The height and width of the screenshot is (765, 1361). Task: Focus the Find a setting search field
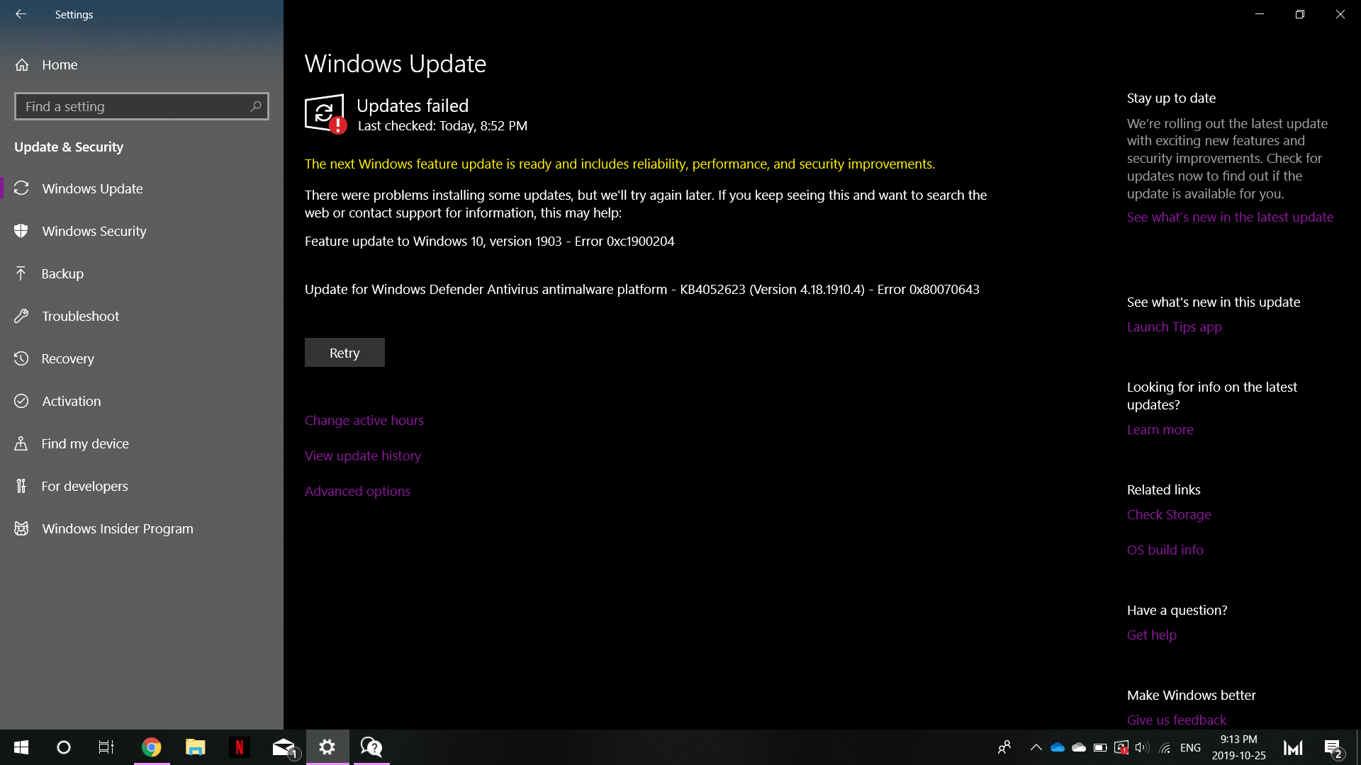142,106
